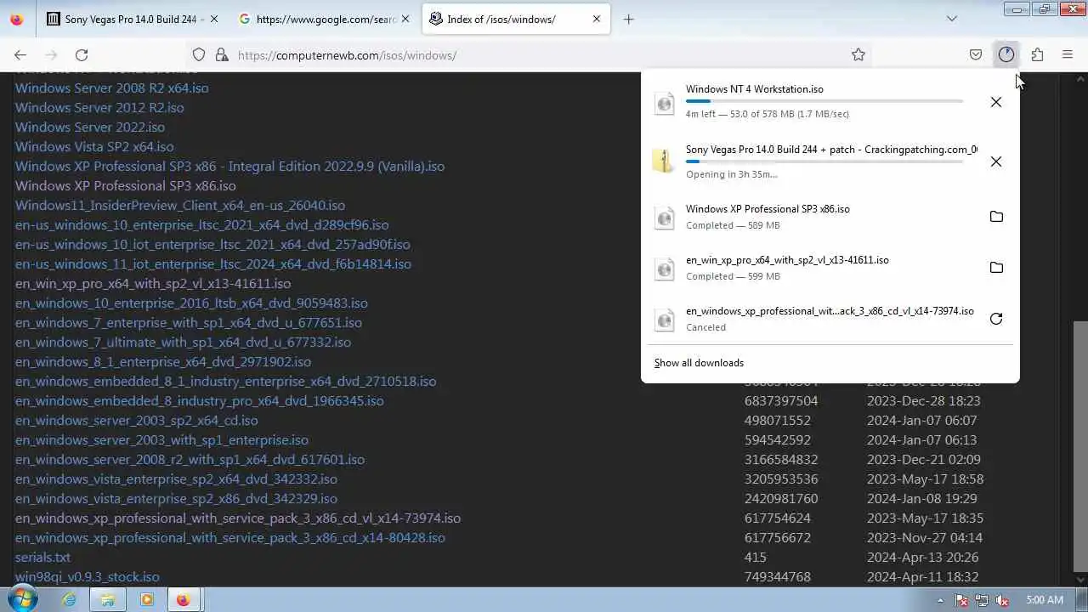Open en_windows_embedded_8_1_industry_enterprise link
This screenshot has height=612, width=1088.
coord(225,381)
